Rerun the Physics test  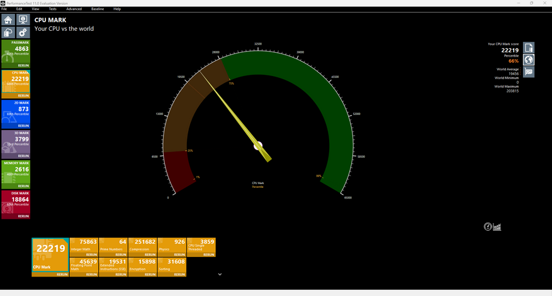(x=179, y=255)
